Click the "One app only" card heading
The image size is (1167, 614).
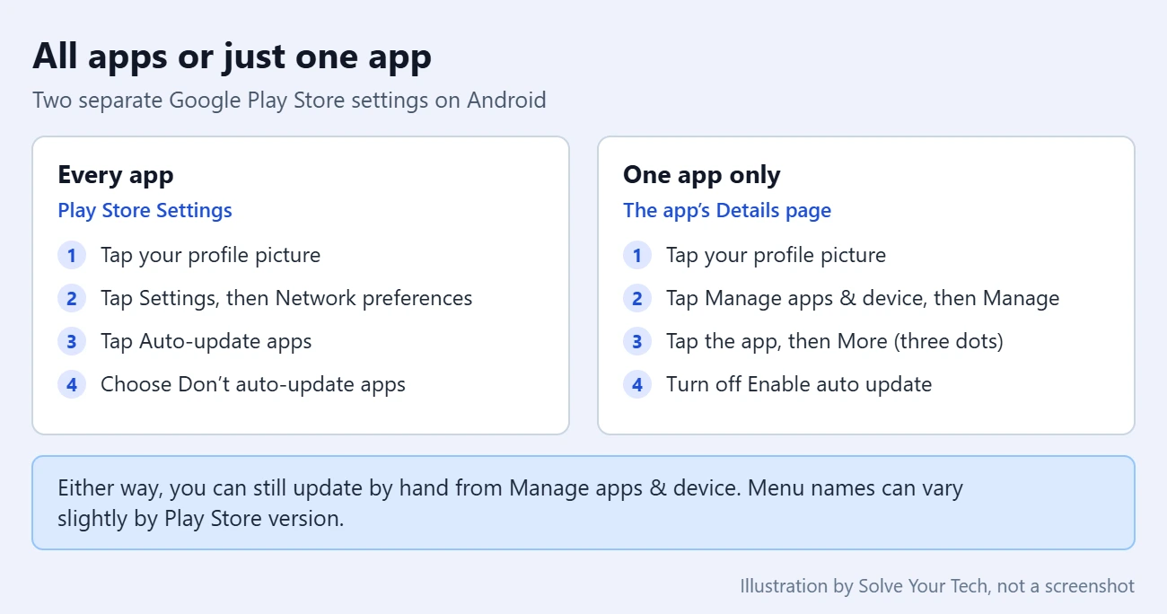701,175
